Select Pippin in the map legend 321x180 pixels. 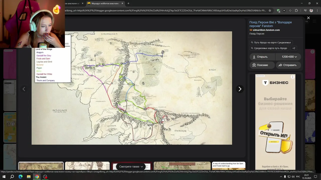click(x=39, y=68)
